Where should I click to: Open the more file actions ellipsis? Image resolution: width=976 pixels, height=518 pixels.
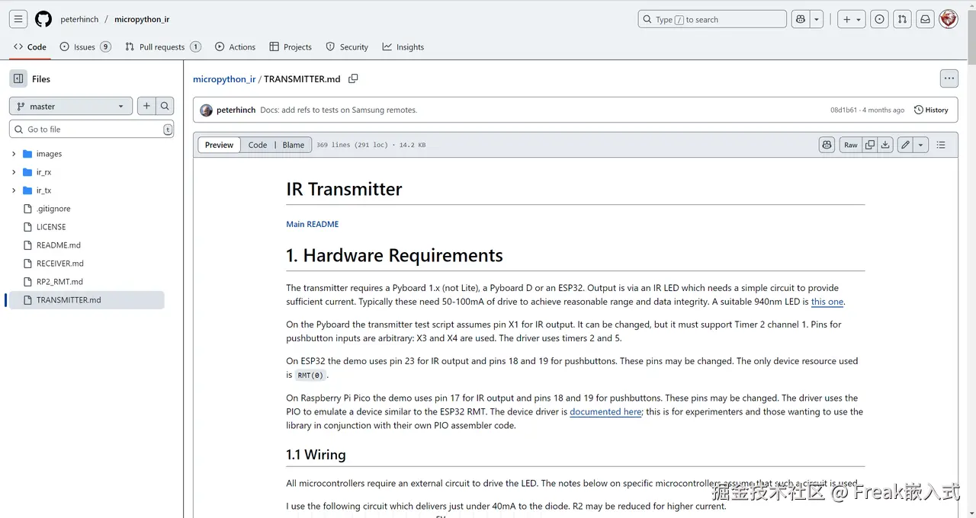pyautogui.click(x=949, y=78)
